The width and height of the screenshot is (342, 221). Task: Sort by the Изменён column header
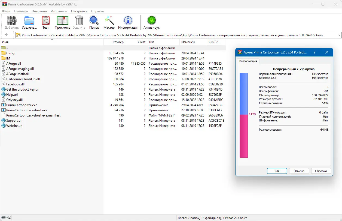click(193, 42)
